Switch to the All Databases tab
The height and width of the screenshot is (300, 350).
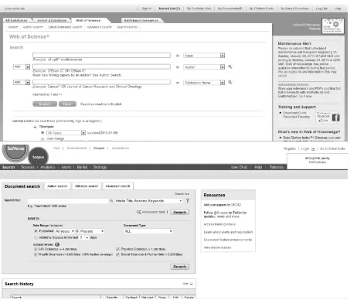16,20
